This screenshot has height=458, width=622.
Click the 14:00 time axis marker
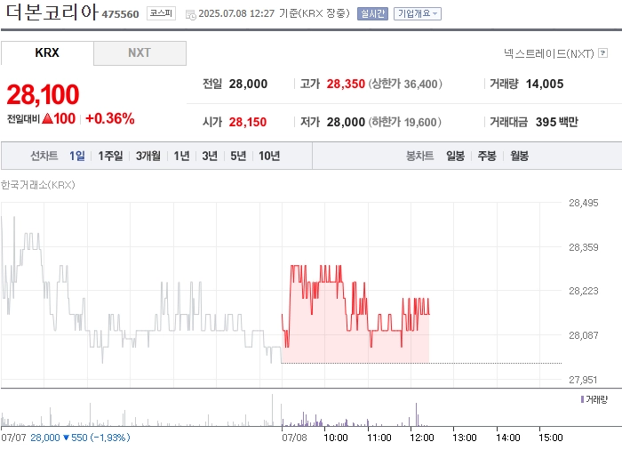[x=507, y=438]
